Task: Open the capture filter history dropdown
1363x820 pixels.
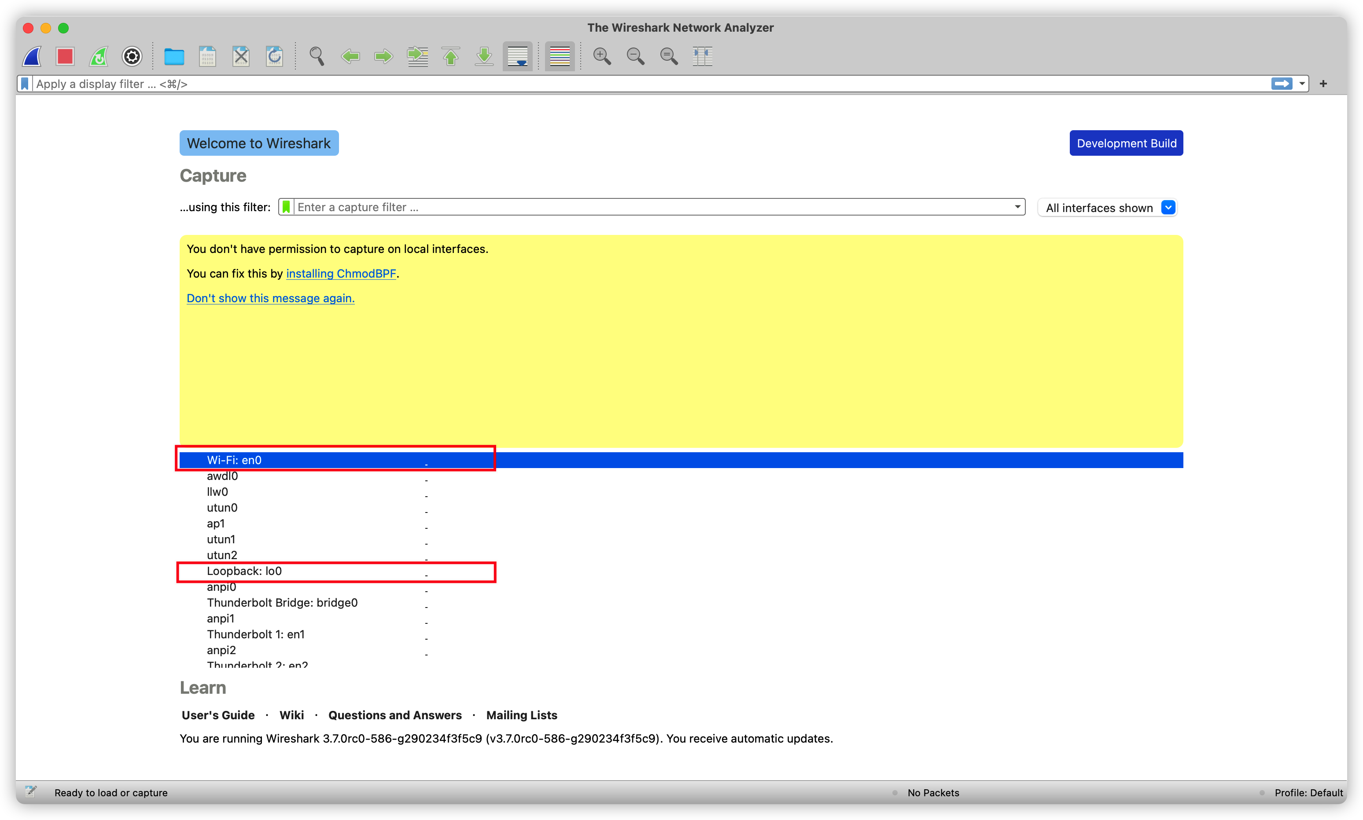Action: point(1017,207)
